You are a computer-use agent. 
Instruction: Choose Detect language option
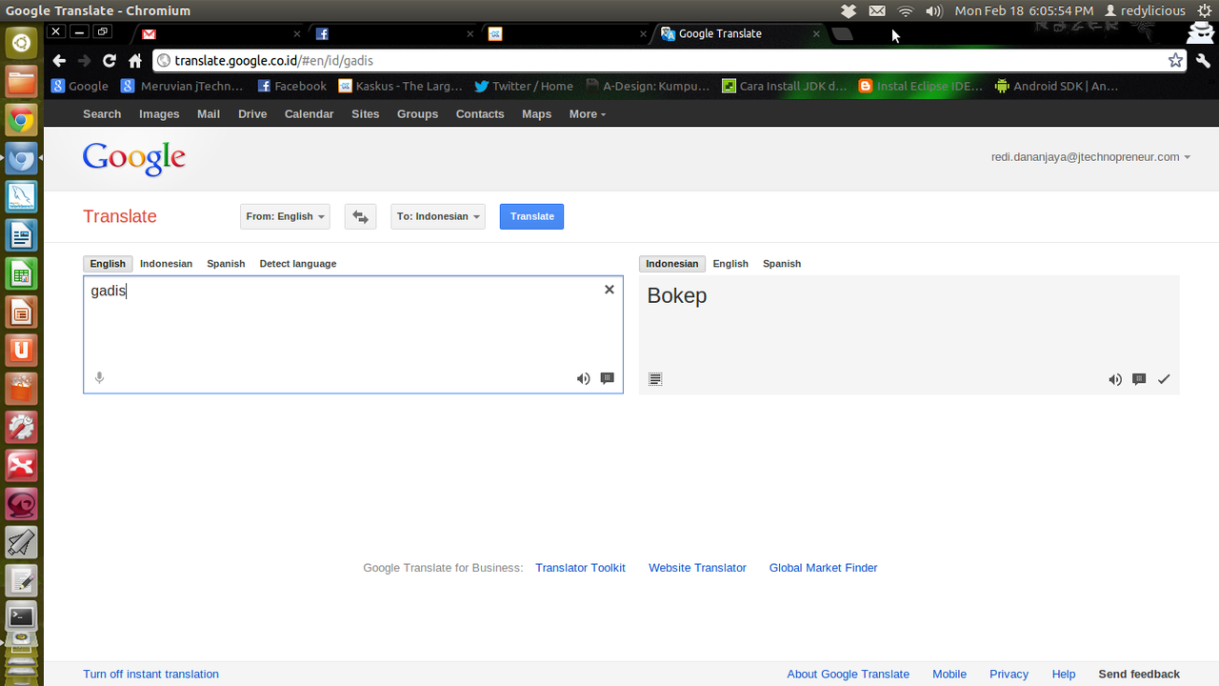click(298, 264)
